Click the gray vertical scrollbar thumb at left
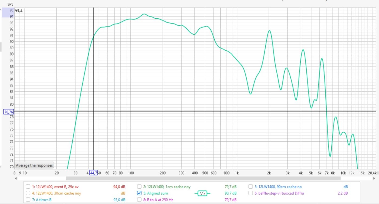The image size is (379, 204). pos(1,47)
